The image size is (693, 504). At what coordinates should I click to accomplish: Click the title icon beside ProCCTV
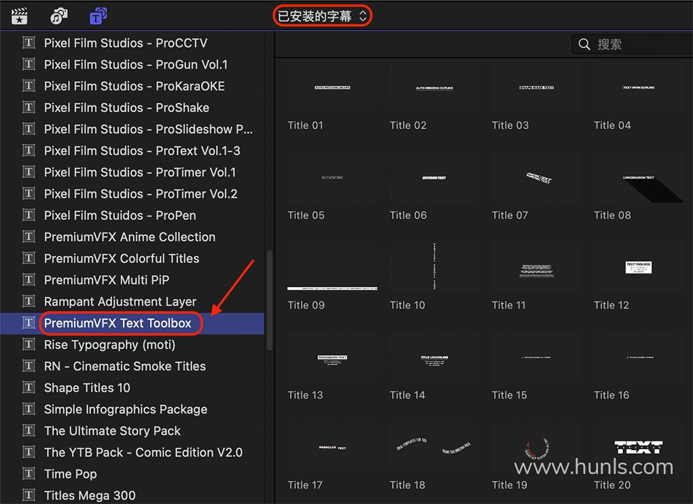coord(29,42)
